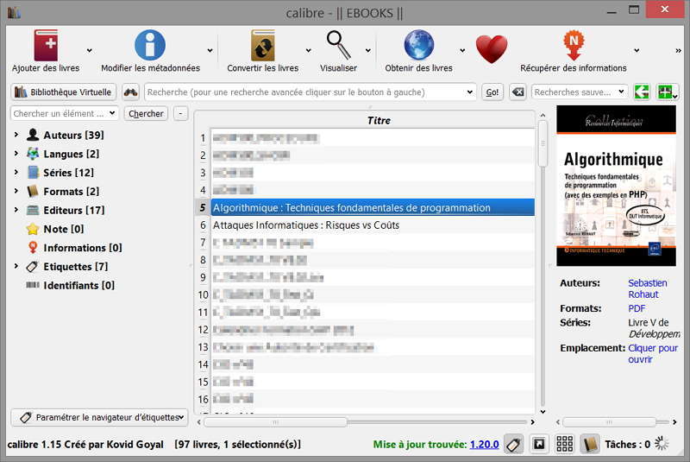Open the Recherches sauvegardées combo box
The height and width of the screenshot is (462, 690).
580,92
